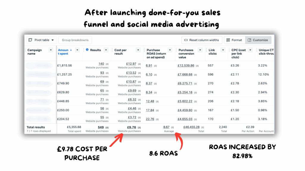Open the £12,539.86 conversion value link
Screen dimensions: 305x171
point(186,66)
